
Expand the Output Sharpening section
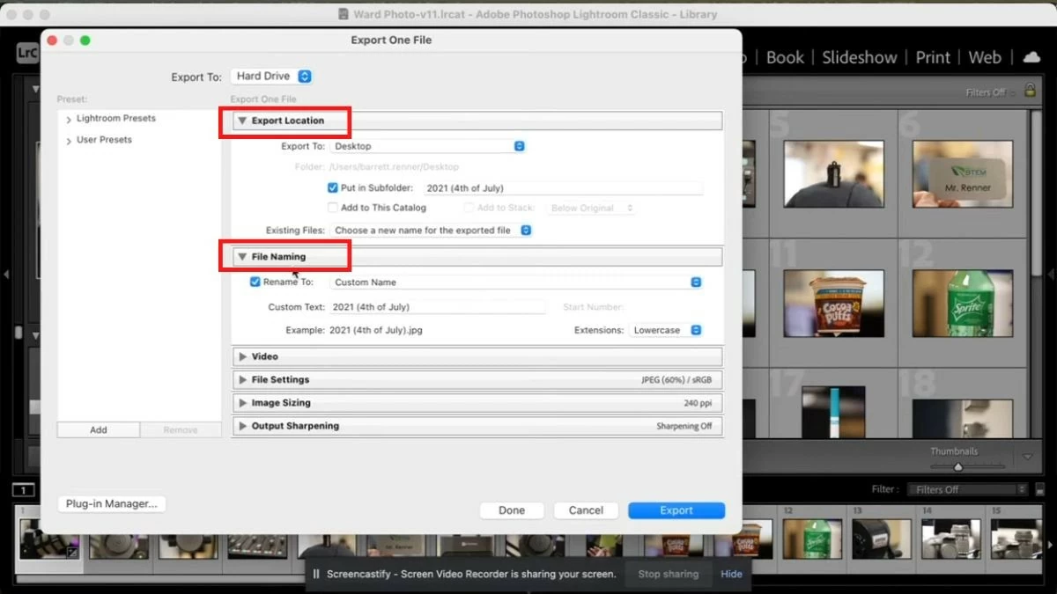coord(243,426)
